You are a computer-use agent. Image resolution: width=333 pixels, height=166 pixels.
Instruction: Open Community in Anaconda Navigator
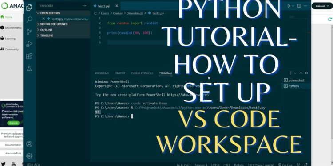coord(10,49)
